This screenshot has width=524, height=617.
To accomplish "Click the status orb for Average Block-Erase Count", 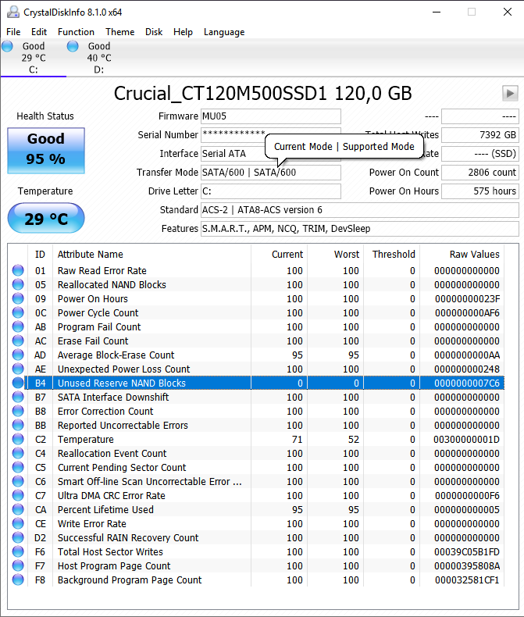I will coord(18,355).
